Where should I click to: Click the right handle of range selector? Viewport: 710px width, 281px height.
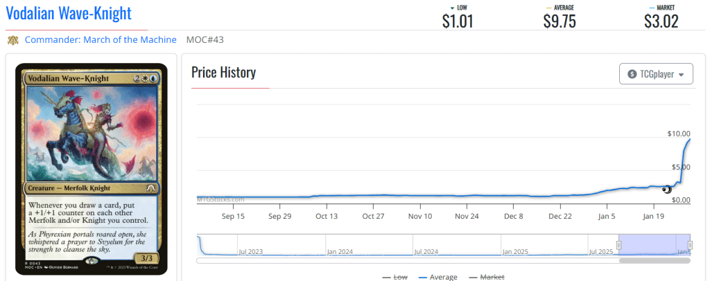pos(690,245)
